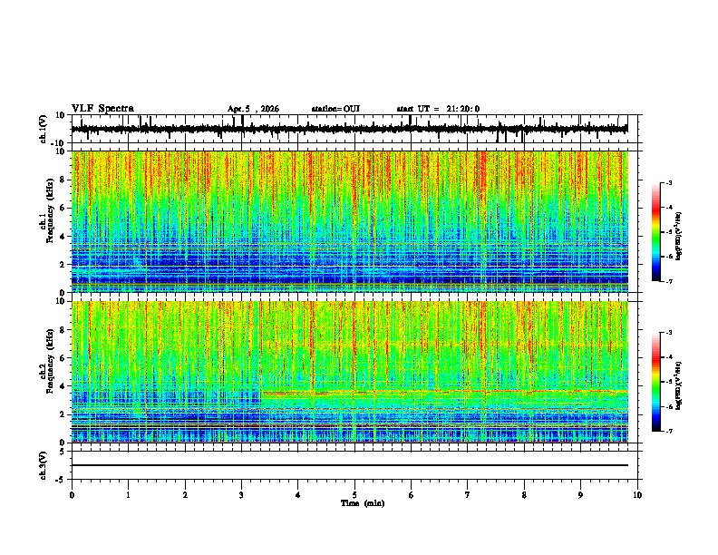This screenshot has height=555, width=718.
Task: Select the "ch.1(V)" waveform axis label
Action: 44,129
